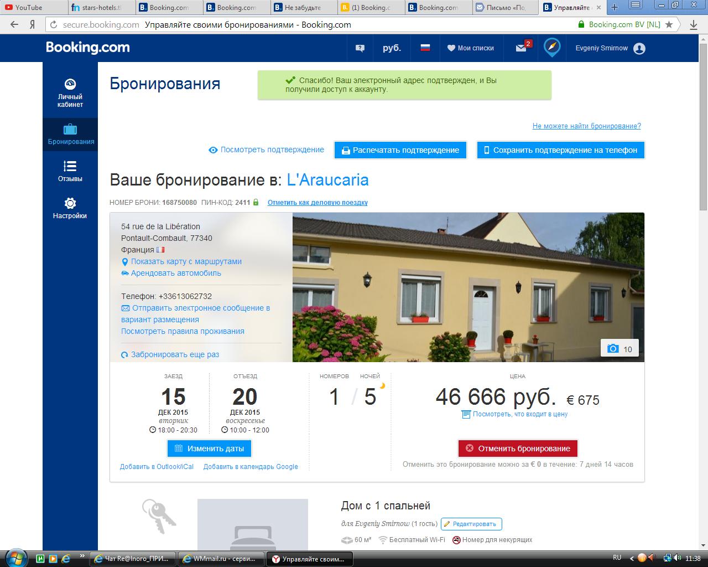The width and height of the screenshot is (708, 567).
Task: Click Забронировать еще раз link
Action: 175,354
